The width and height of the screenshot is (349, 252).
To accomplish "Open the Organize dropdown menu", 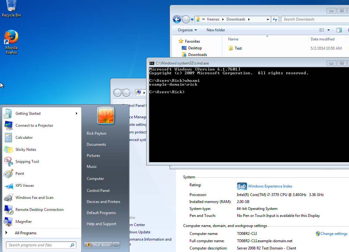I will click(187, 30).
